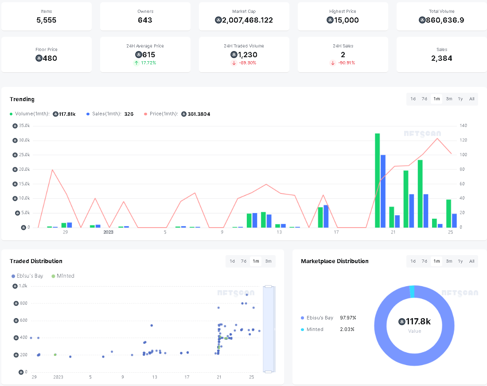The image size is (487, 386).
Task: Click the 1y button in Trending
Action: click(460, 99)
